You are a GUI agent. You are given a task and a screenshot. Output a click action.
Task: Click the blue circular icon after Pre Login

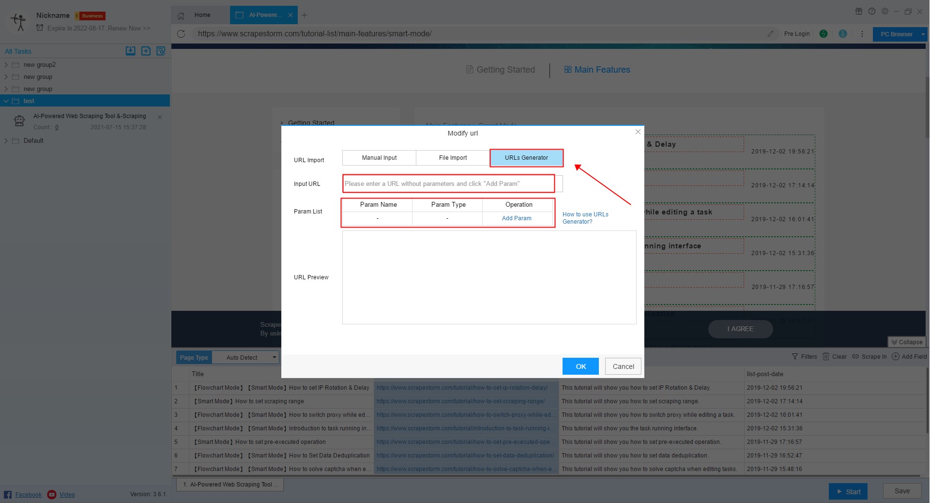tap(843, 34)
